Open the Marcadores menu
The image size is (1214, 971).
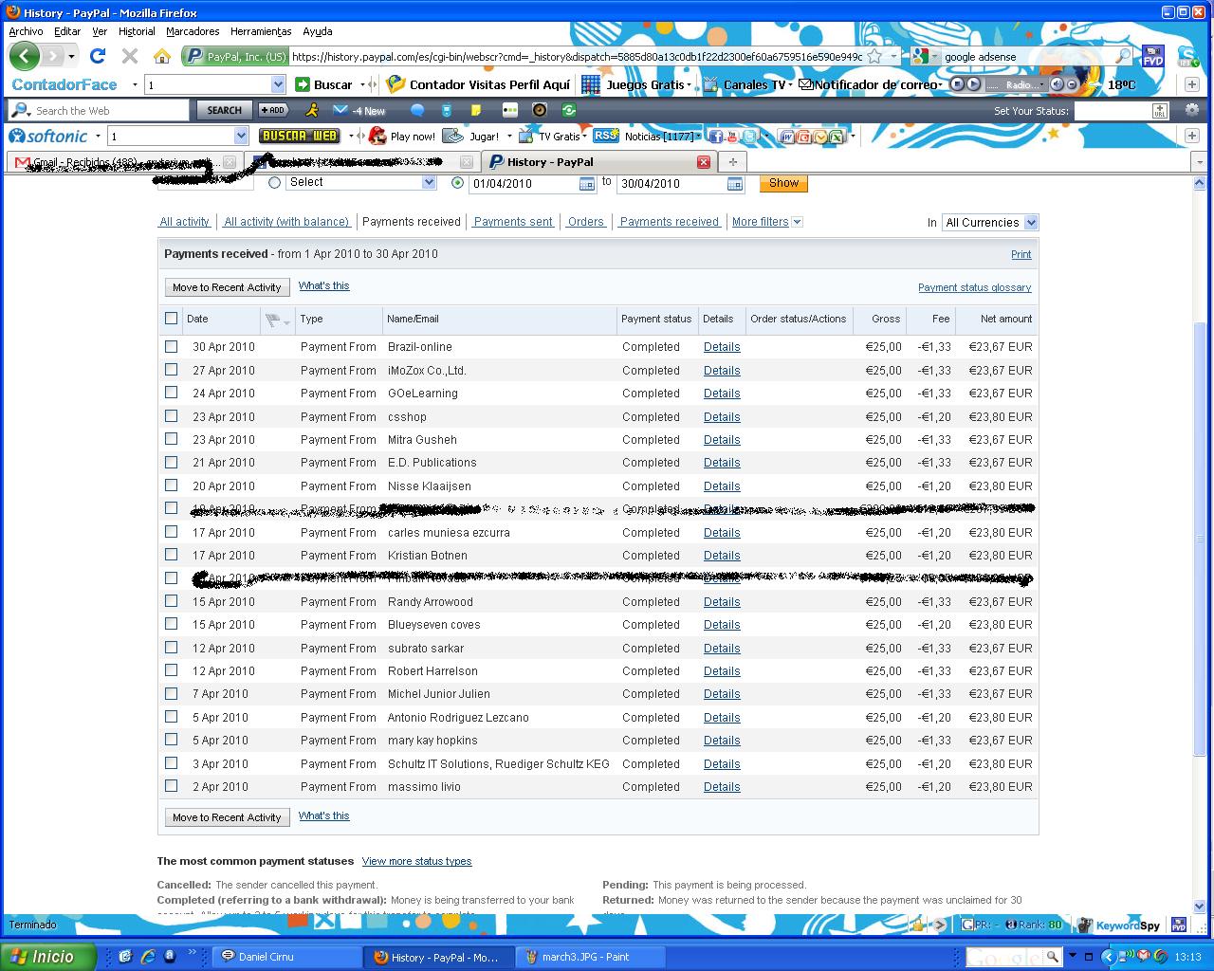(x=193, y=31)
